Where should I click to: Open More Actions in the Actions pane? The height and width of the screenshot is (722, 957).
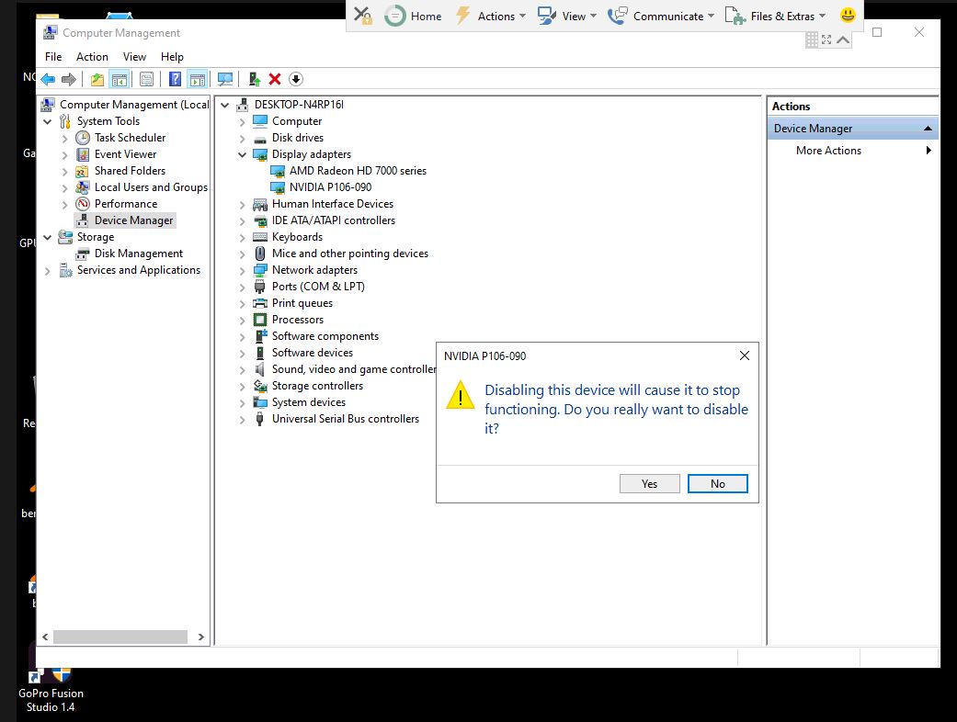pos(828,151)
